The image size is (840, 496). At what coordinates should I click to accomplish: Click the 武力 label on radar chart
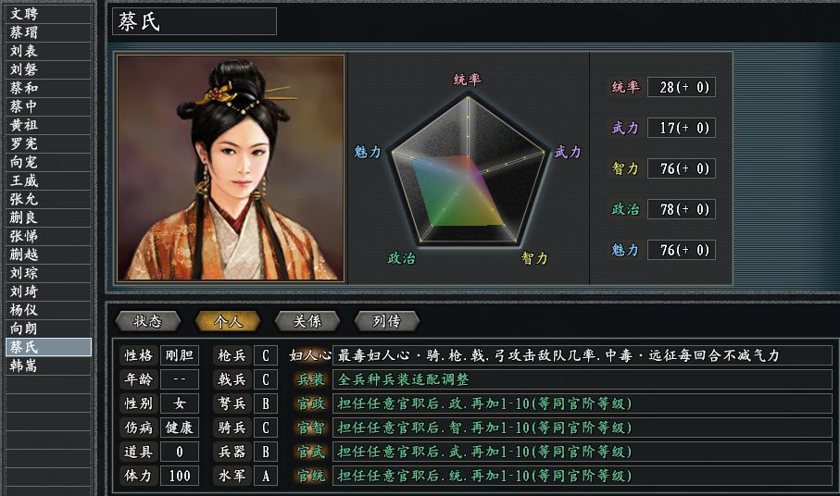click(x=568, y=152)
